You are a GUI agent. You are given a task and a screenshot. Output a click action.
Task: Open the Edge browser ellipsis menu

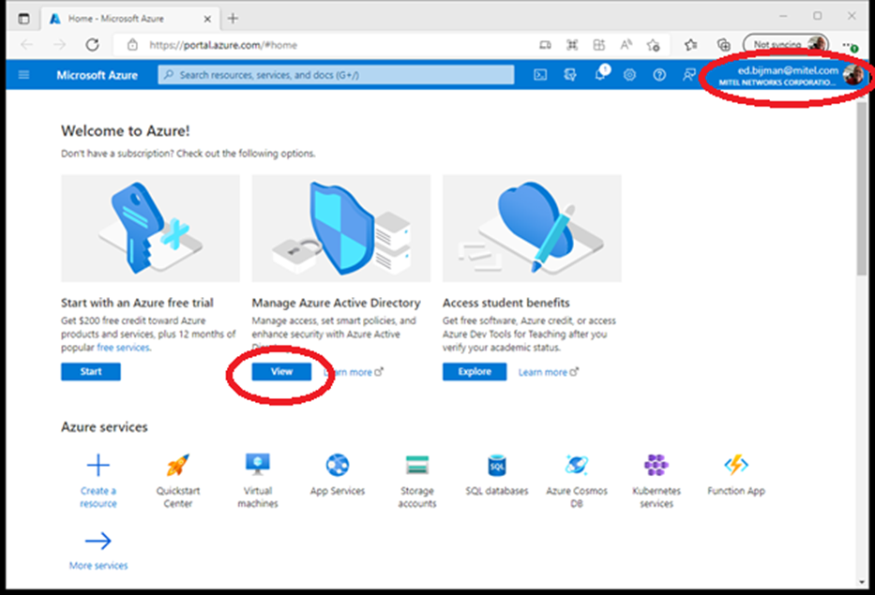pyautogui.click(x=848, y=44)
